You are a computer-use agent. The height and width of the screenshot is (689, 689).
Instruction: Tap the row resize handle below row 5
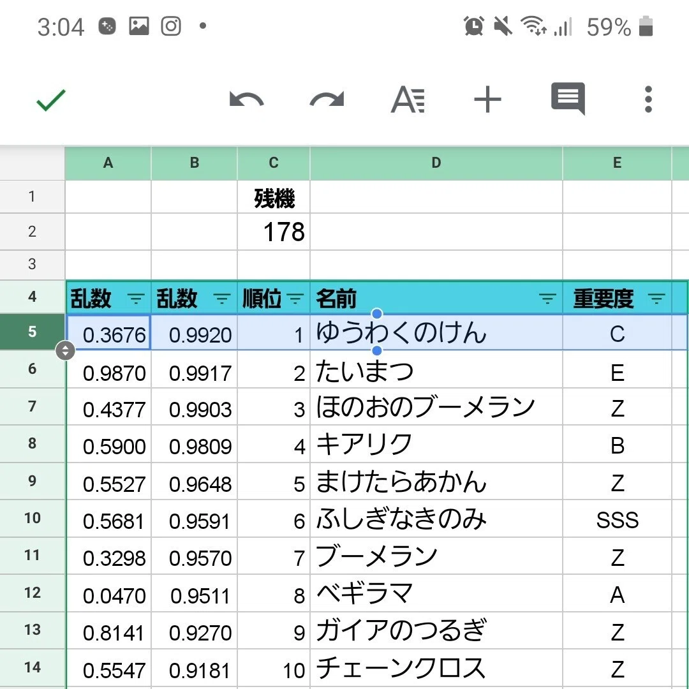click(66, 350)
